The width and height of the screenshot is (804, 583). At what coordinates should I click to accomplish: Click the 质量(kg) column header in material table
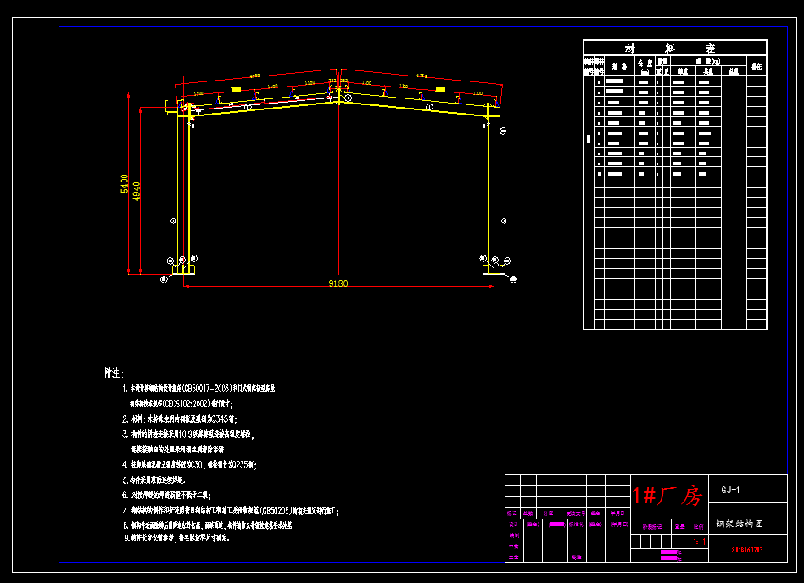(x=708, y=62)
